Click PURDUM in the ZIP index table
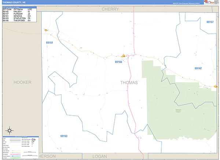Viewport: 220px width, 160px height. (x=18, y=14)
